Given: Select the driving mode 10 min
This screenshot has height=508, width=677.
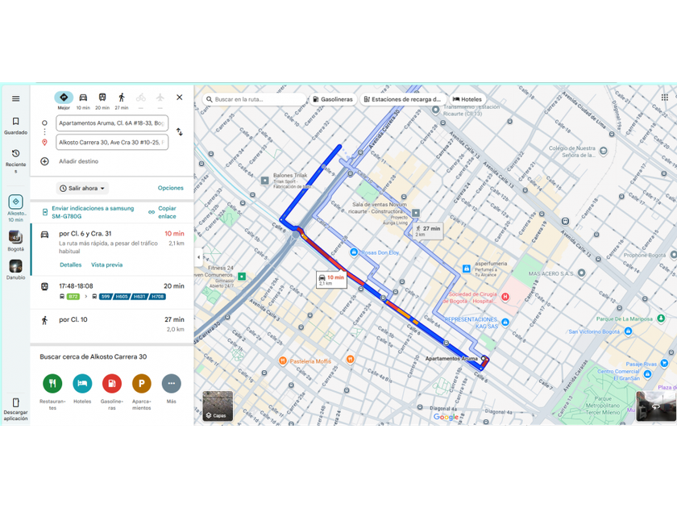Looking at the screenshot, I should pos(83,101).
